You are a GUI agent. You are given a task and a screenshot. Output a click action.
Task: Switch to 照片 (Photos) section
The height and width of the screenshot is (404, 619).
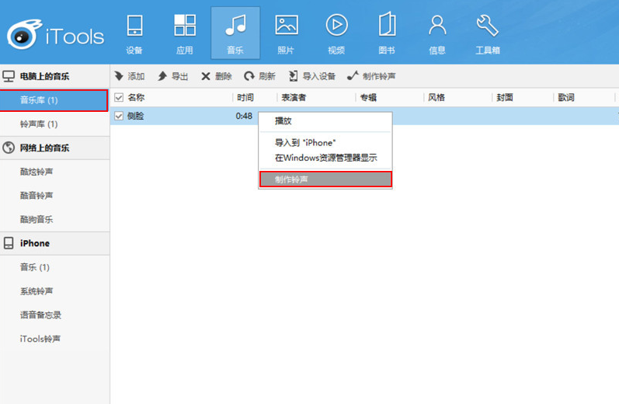pyautogui.click(x=286, y=31)
